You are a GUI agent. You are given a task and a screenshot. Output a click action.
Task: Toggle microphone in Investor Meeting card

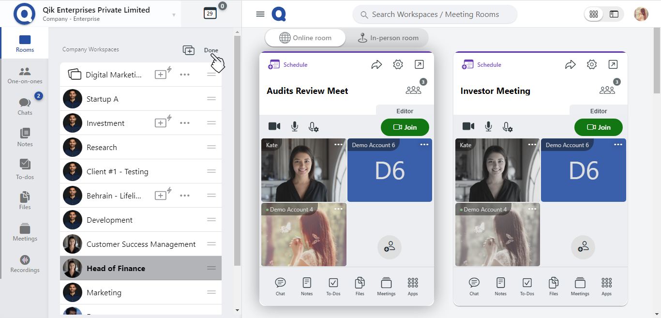click(x=488, y=126)
